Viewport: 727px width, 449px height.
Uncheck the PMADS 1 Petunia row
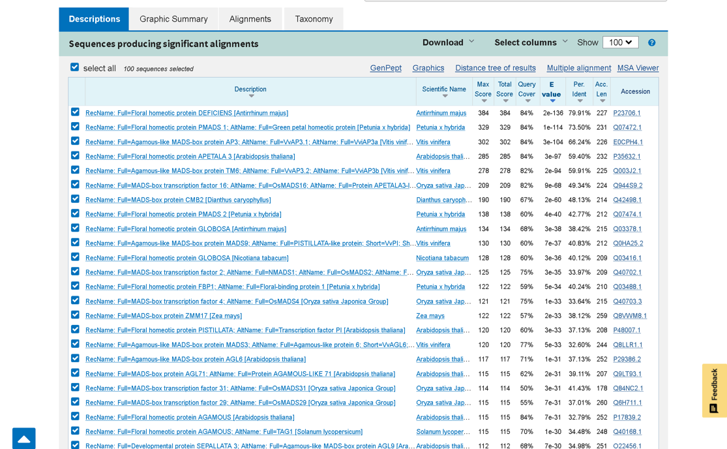pos(75,127)
